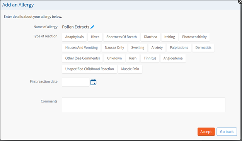Toggle the Swelling reaction option
Screen dimensions: 242x141
[138, 48]
